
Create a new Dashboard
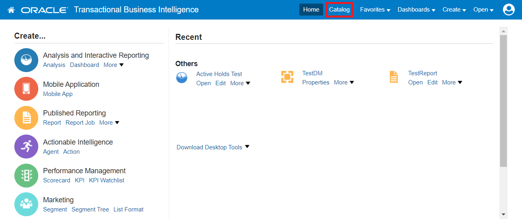point(84,65)
